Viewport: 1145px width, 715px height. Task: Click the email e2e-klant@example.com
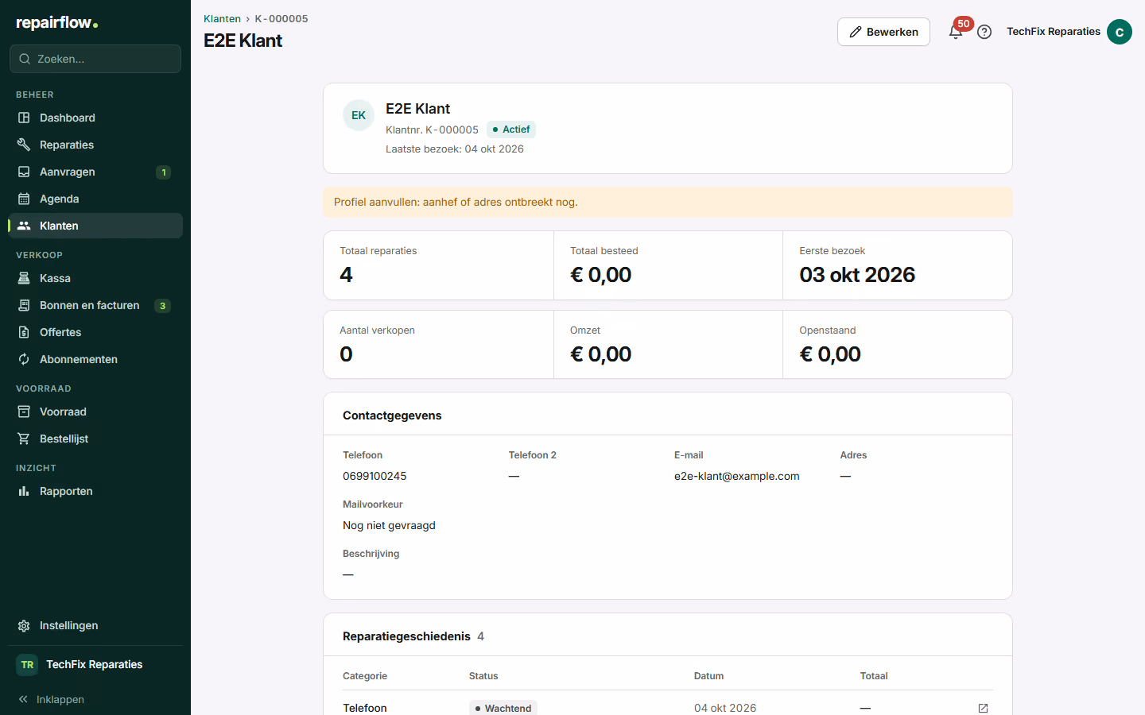tap(737, 476)
